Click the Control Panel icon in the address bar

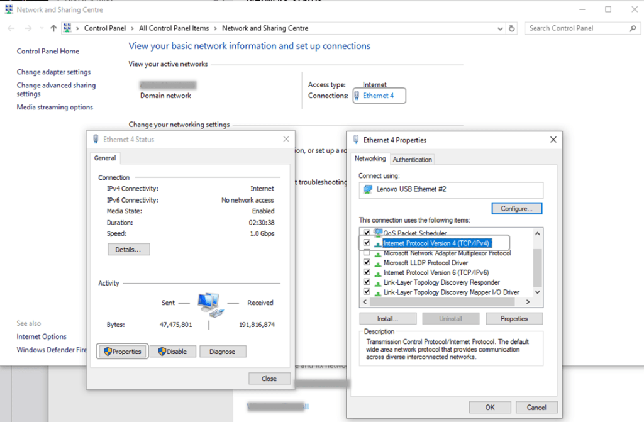pos(67,28)
